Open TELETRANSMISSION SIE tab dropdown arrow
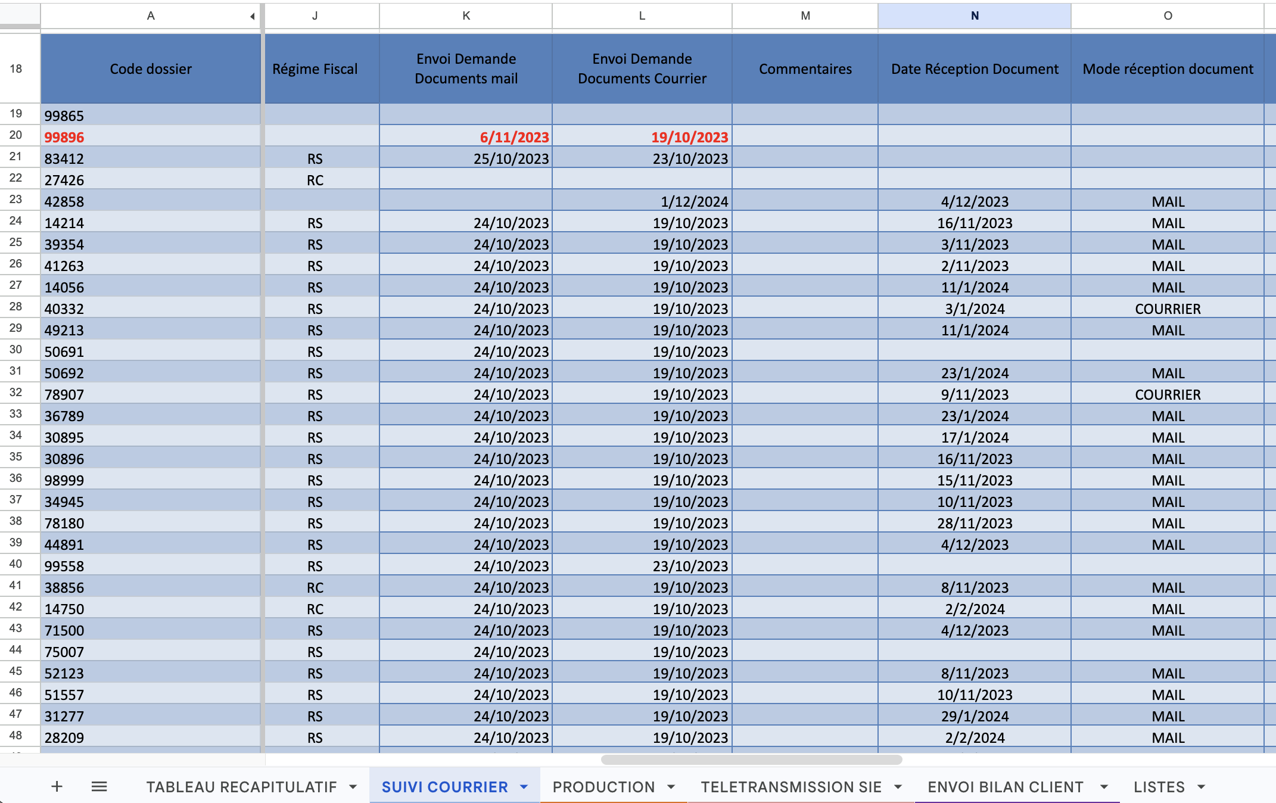1276x803 pixels. (x=898, y=787)
